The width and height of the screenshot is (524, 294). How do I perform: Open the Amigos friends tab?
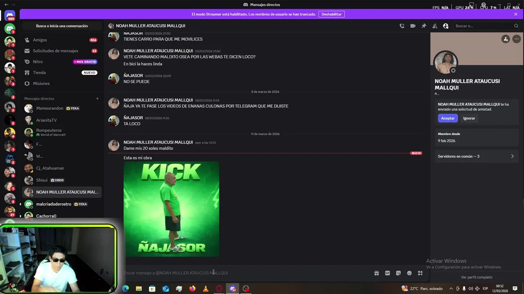[x=61, y=40]
